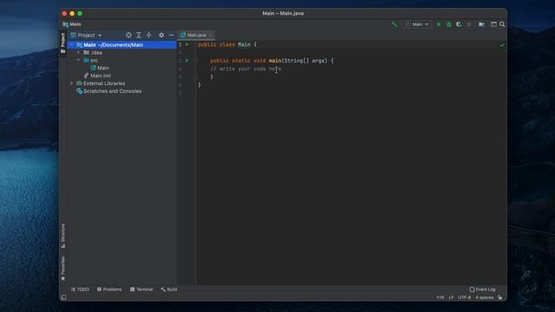Toggle fold marker on main method line
Screen dimensions: 555x312
pyautogui.click(x=195, y=61)
